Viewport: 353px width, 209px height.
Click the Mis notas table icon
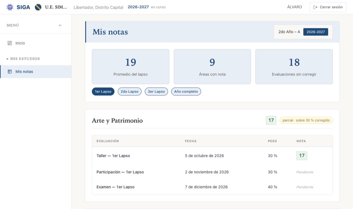[10, 71]
